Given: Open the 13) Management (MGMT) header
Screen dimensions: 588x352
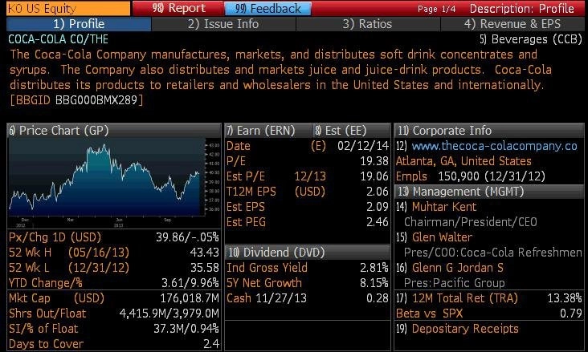Looking at the screenshot, I should (x=489, y=192).
